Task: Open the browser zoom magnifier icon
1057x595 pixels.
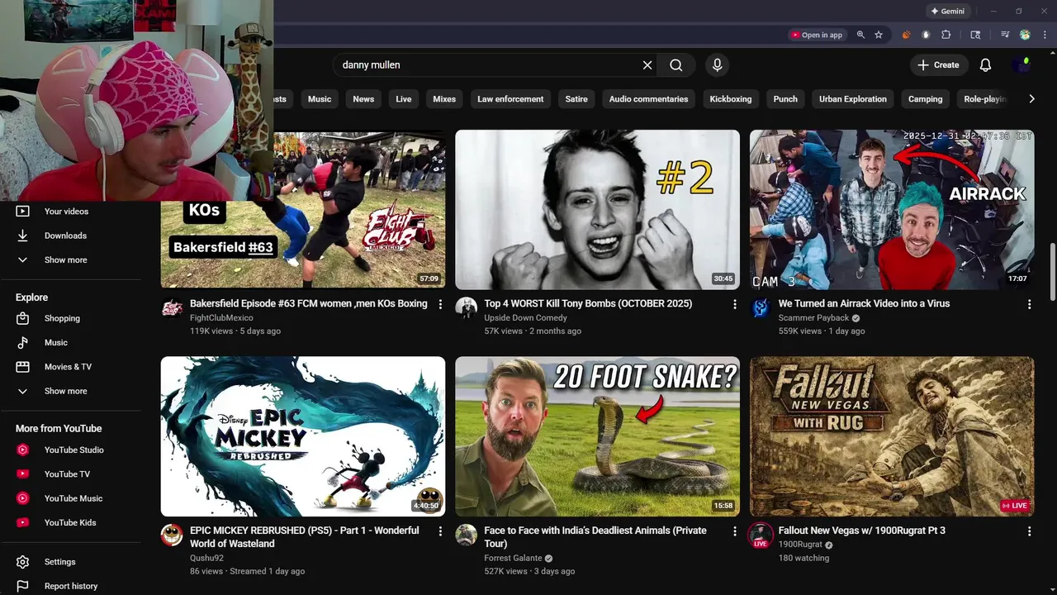Action: (x=860, y=35)
